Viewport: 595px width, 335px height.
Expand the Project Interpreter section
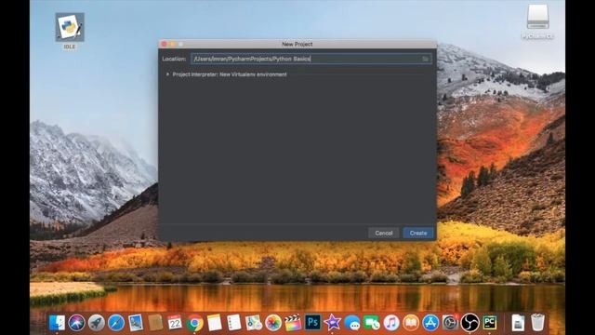[x=167, y=74]
